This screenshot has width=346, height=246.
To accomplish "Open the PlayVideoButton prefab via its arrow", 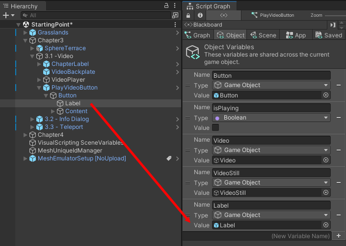I will coord(177,88).
